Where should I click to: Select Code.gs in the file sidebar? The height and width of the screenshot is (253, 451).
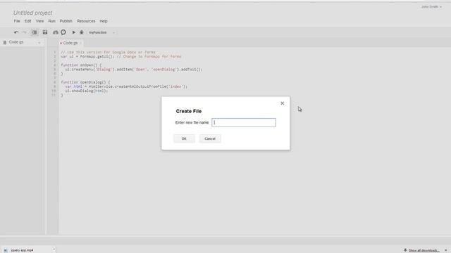point(16,42)
